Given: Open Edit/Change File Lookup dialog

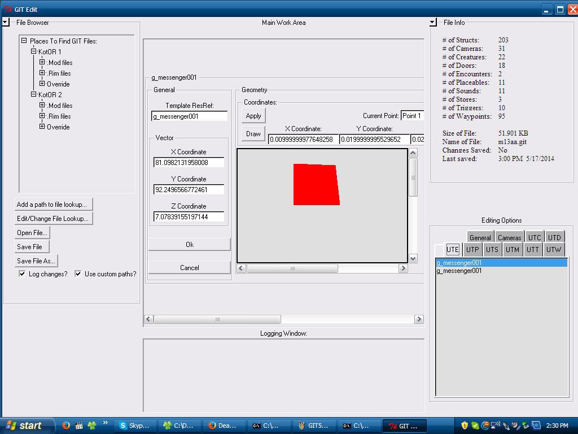Looking at the screenshot, I should point(54,218).
